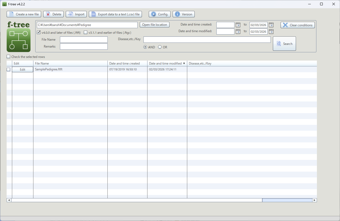Select the OR radio button
The height and width of the screenshot is (221, 340).
tap(160, 47)
